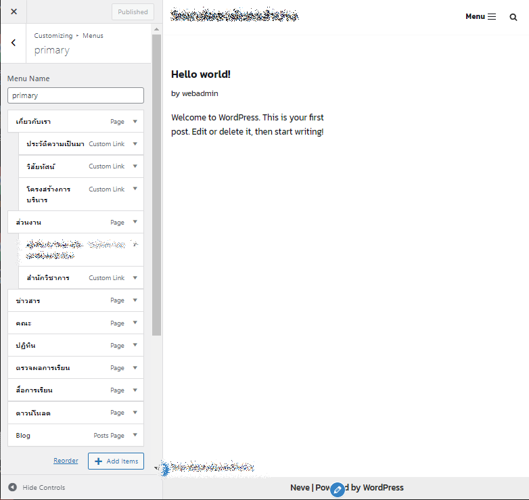Screen dimensions: 529x500
Task: Expand the ประวัติความเป็นมา Custom Link item
Action: 135,144
